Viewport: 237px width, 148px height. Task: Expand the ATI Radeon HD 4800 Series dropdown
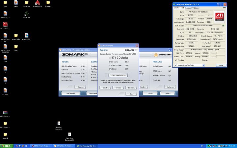pyautogui.click(x=203, y=65)
